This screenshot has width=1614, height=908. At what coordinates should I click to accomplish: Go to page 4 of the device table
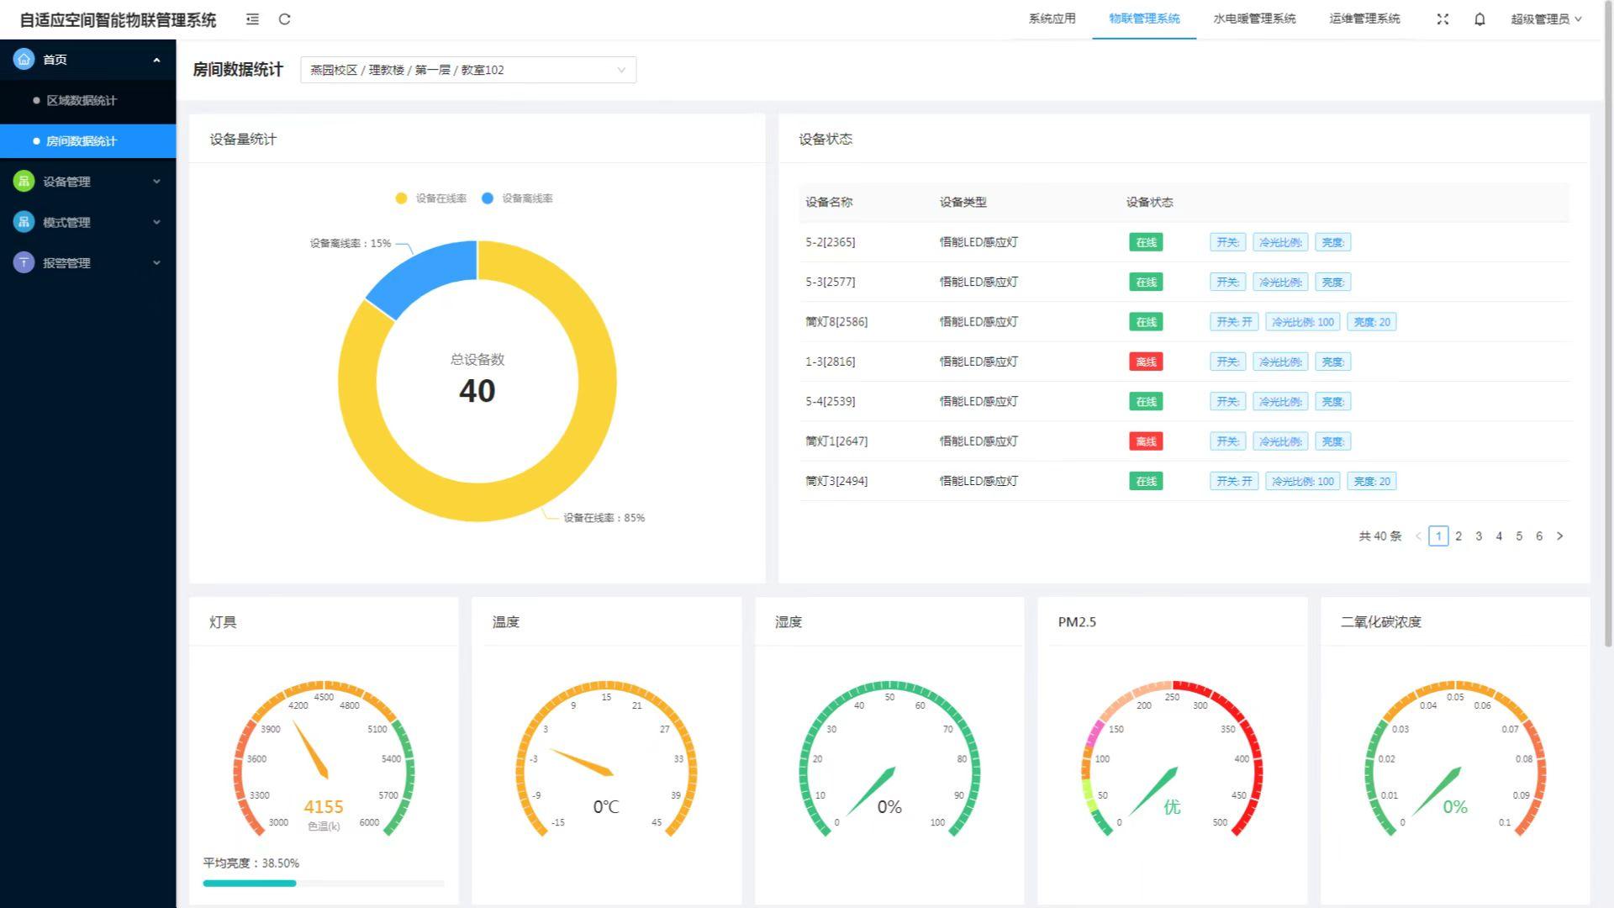[1499, 536]
